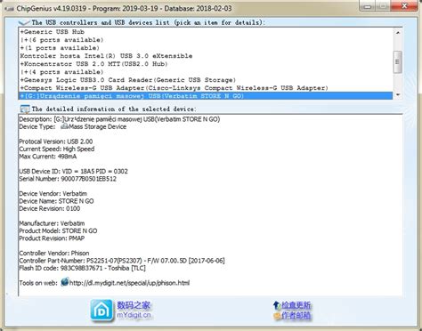
Task: Select the highlighted Verbatim STORE N GO entry
Action: (206, 96)
